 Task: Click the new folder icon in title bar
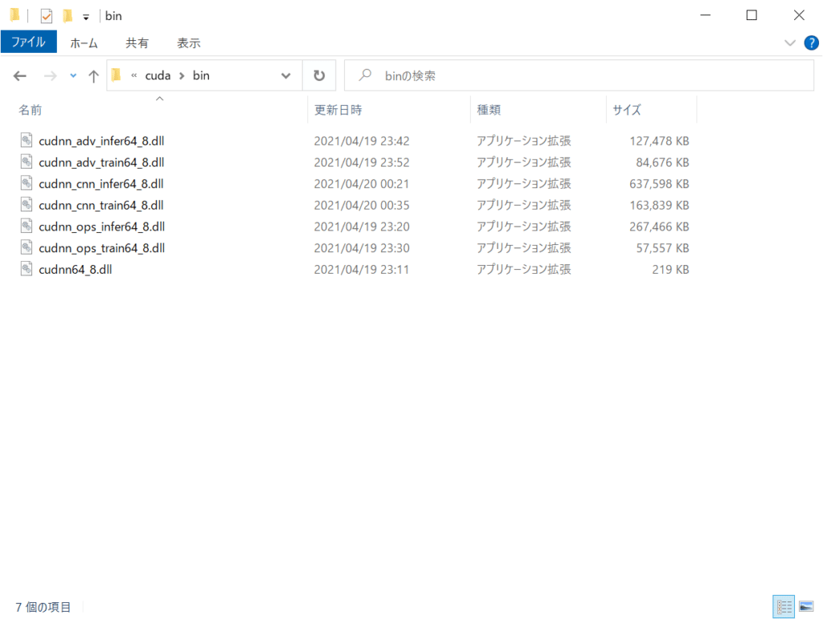68,16
